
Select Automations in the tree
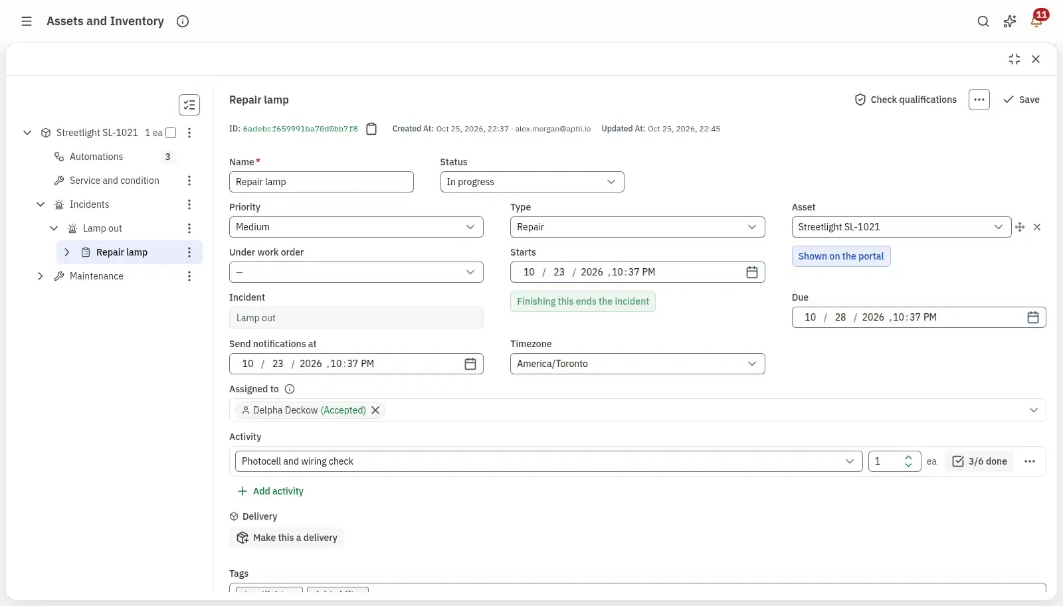point(96,157)
